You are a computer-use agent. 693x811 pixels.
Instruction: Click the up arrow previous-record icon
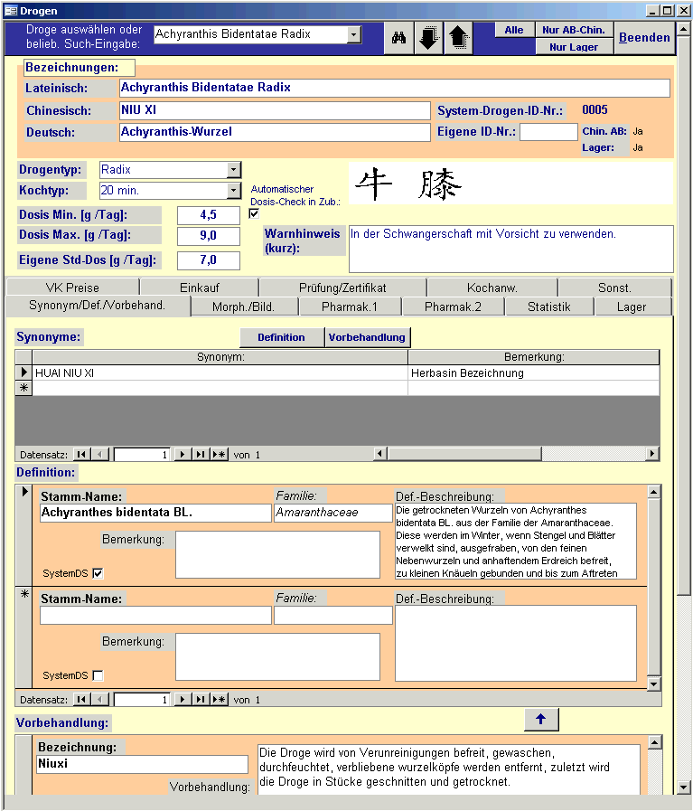click(459, 38)
